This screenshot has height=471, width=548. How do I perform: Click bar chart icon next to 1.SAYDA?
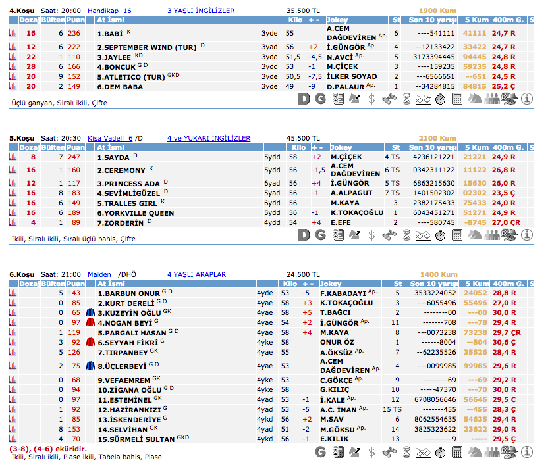click(x=13, y=157)
